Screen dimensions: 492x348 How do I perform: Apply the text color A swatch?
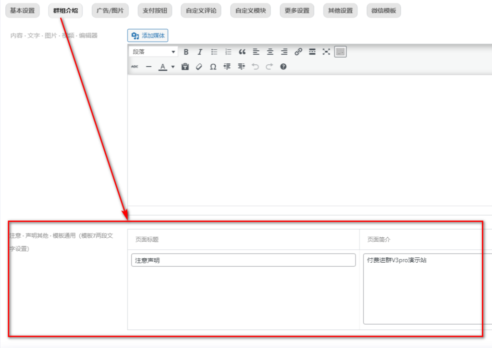point(163,67)
